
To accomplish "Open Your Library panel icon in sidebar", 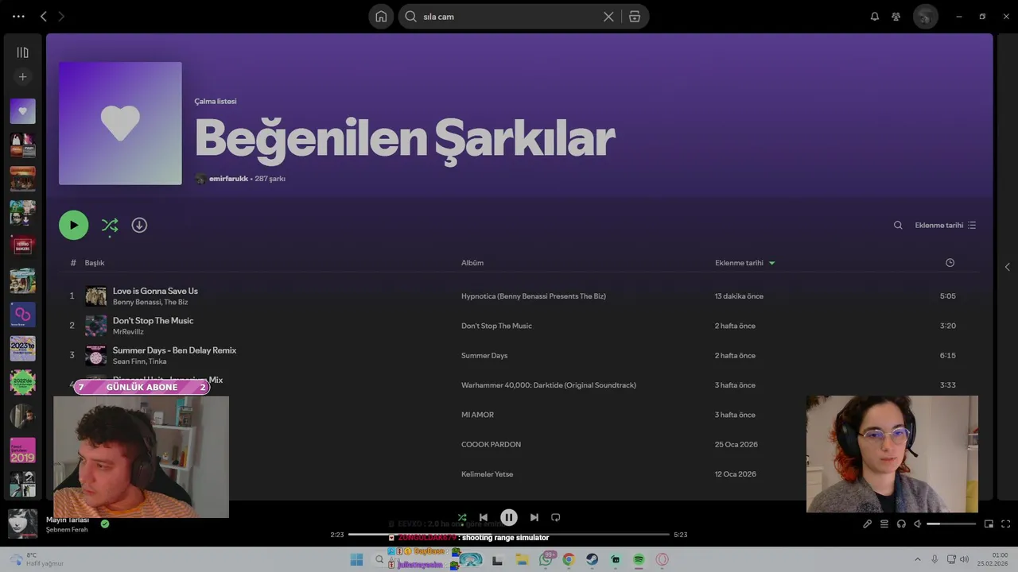I will [x=22, y=52].
